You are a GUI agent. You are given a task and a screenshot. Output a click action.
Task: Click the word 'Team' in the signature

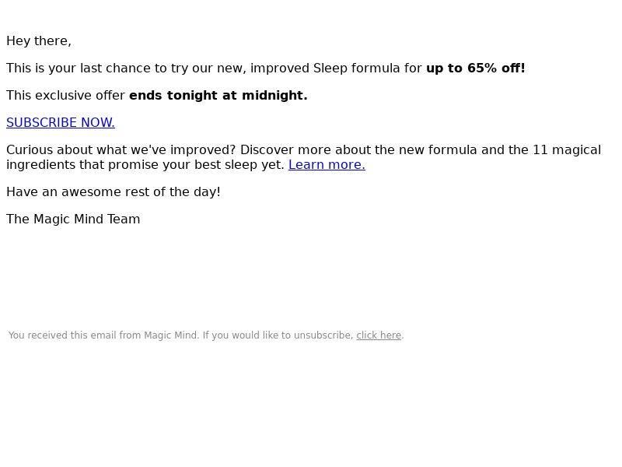[x=124, y=219]
